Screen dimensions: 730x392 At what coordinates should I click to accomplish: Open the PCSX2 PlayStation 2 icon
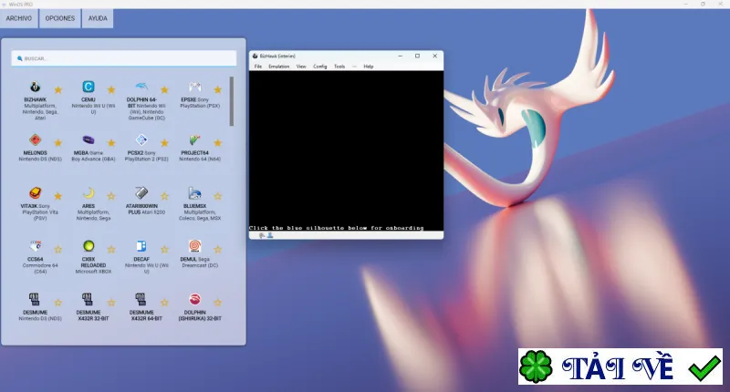(x=141, y=140)
